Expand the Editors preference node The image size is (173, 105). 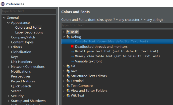(8, 47)
